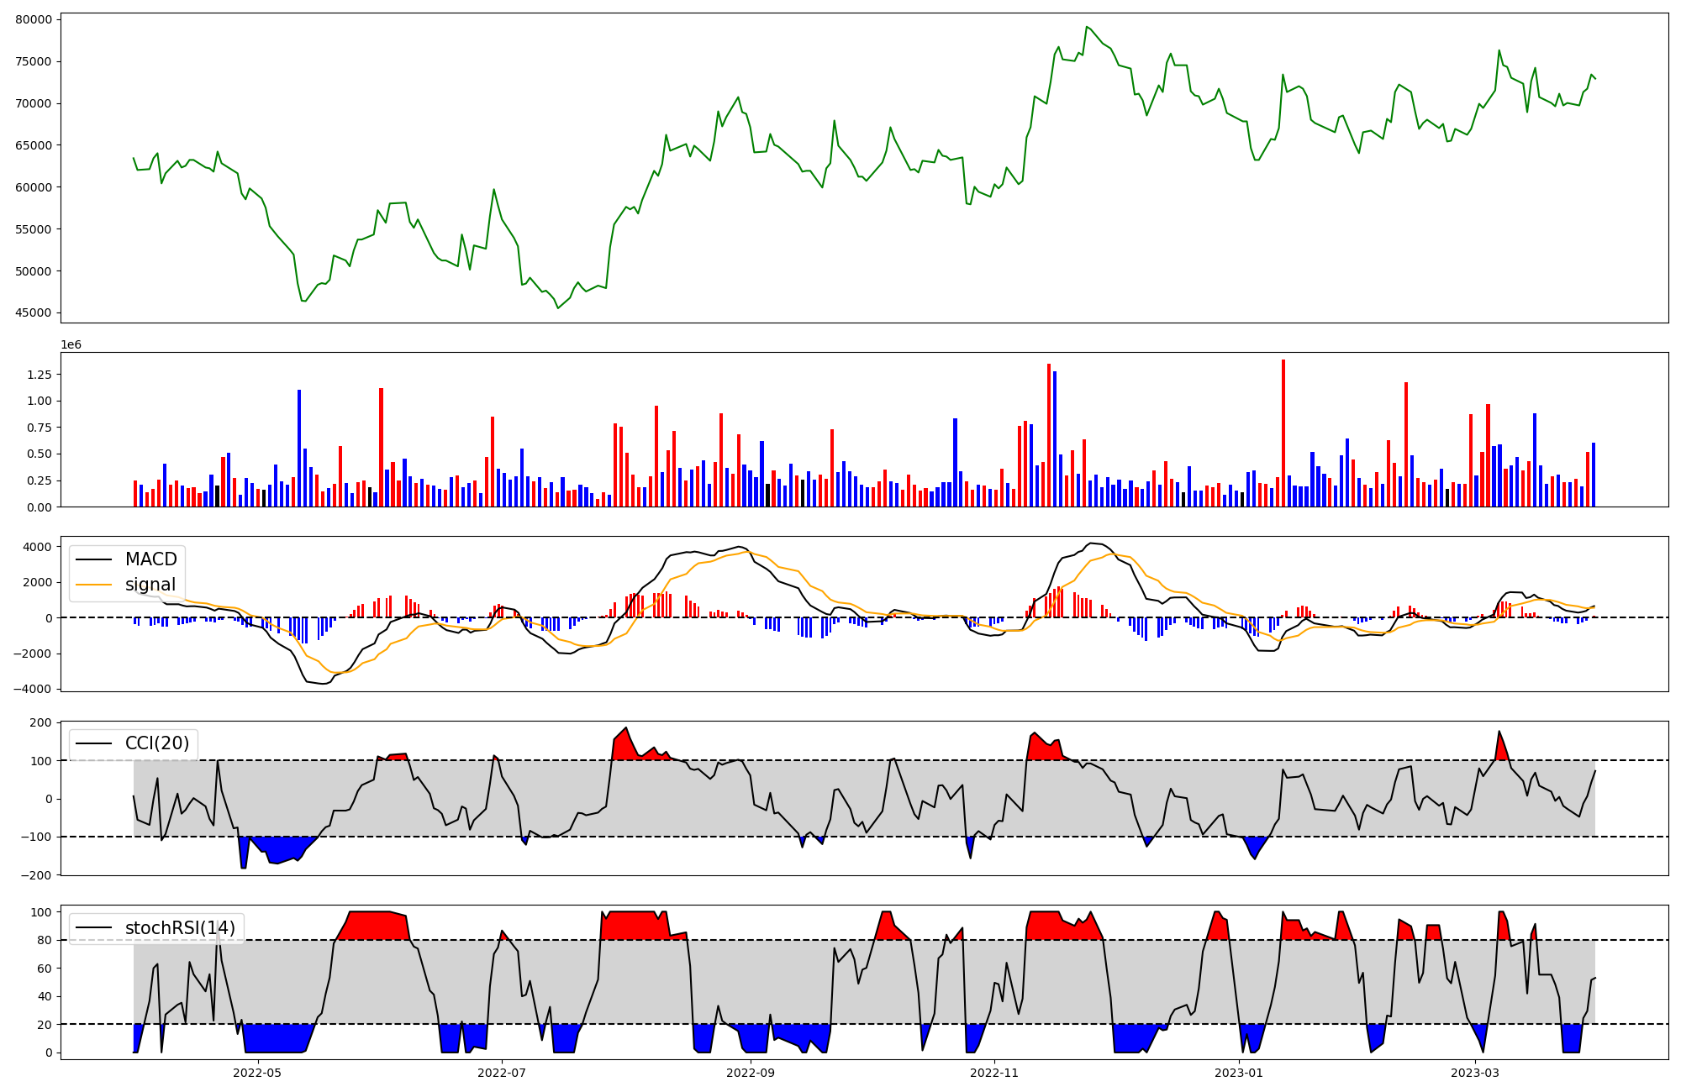The height and width of the screenshot is (1092, 1681).
Task: Click the 100 tick on stochRSI axis
Action: [42, 912]
